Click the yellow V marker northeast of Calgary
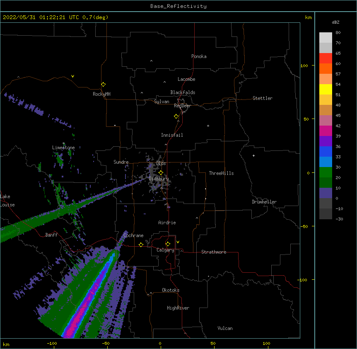This screenshot has height=349, width=357. point(178,242)
